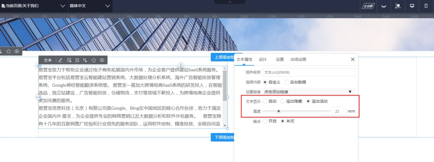Switch to the 设置 tab
This screenshot has width=434, height=162.
click(x=280, y=60)
